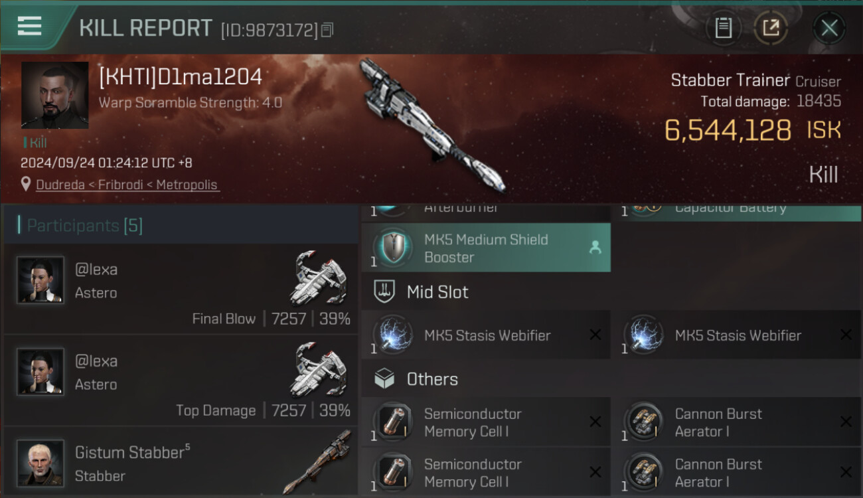Click the Others section cube icon
Viewport: 863px width, 498px height.
pyautogui.click(x=384, y=379)
